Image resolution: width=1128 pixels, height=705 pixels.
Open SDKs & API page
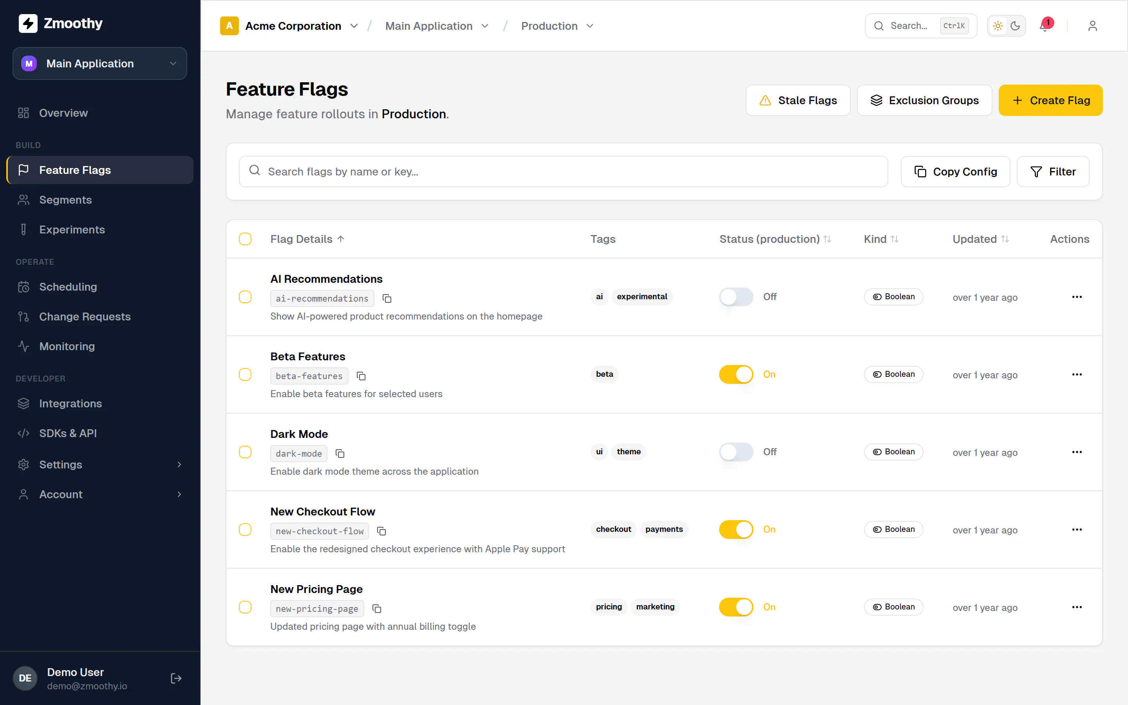pos(100,433)
